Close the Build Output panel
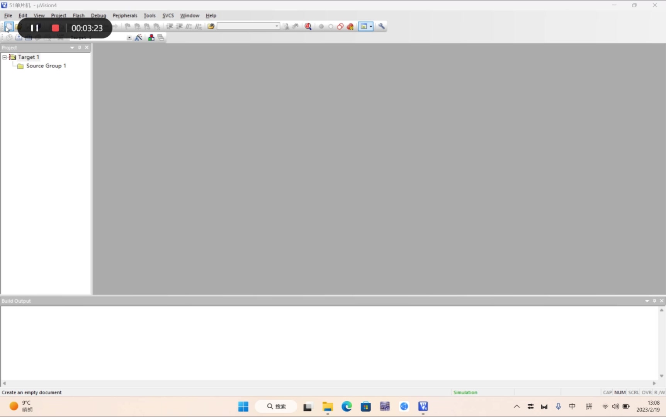Image resolution: width=666 pixels, height=417 pixels. [661, 301]
